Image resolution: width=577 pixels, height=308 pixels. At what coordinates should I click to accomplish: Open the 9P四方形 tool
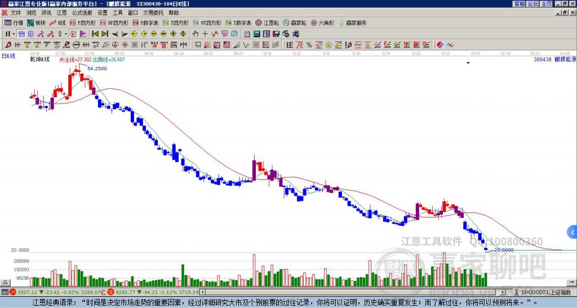tap(114, 22)
